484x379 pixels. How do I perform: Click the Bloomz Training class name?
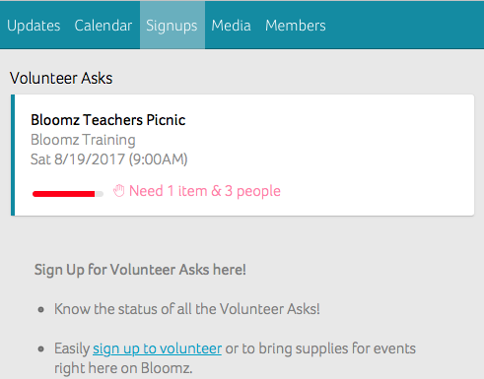pyautogui.click(x=83, y=140)
